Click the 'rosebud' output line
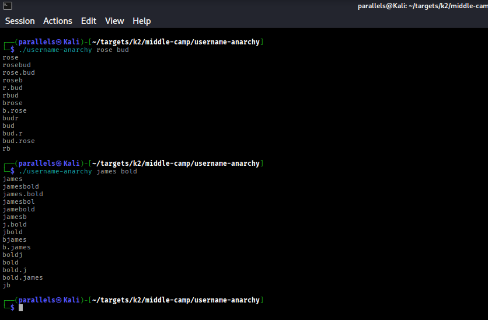 coord(16,65)
